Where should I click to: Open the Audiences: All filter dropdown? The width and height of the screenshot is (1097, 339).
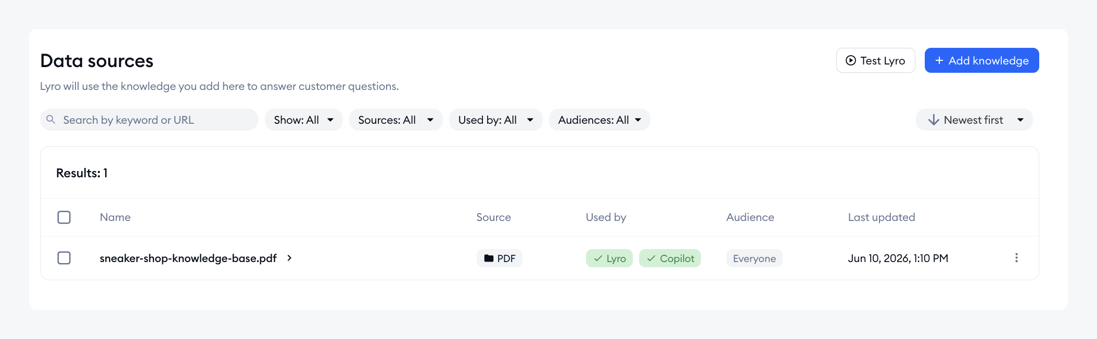[599, 120]
